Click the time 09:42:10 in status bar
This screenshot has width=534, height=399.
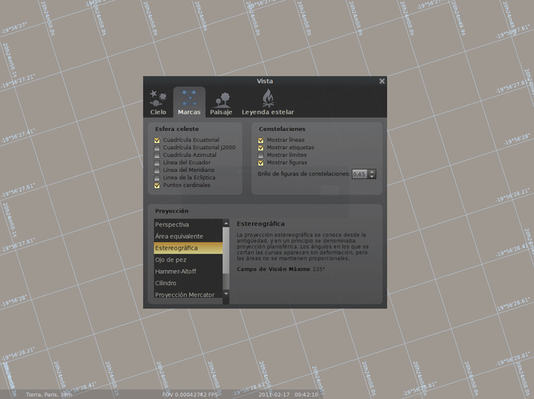306,394
